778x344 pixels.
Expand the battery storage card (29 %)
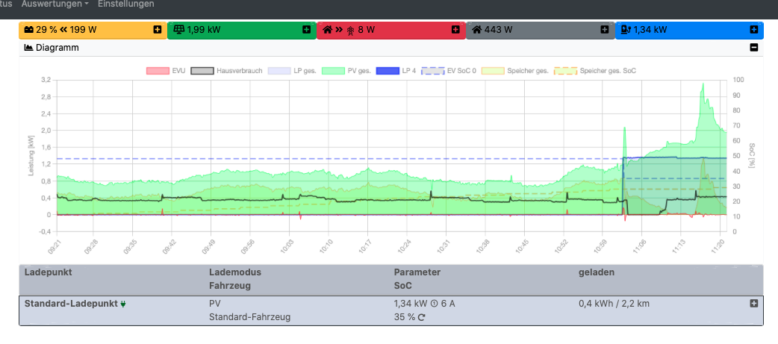157,30
